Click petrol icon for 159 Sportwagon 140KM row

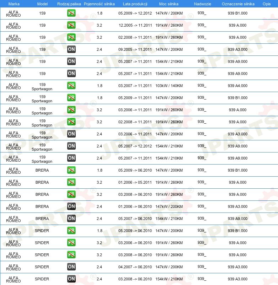pyautogui.click(x=71, y=86)
